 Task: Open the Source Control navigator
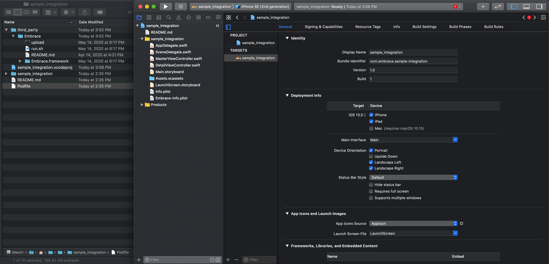coord(149,17)
